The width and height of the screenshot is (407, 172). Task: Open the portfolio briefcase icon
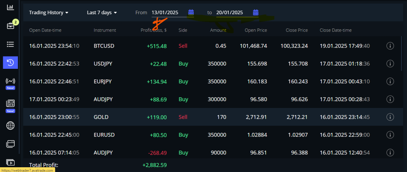point(10,26)
